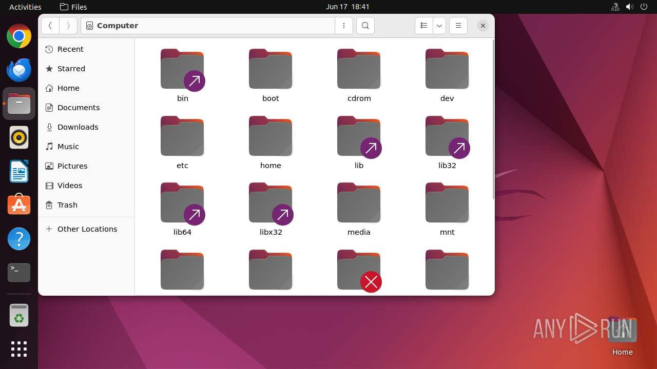Image resolution: width=657 pixels, height=369 pixels.
Task: Open the hamburger main menu
Action: (458, 26)
